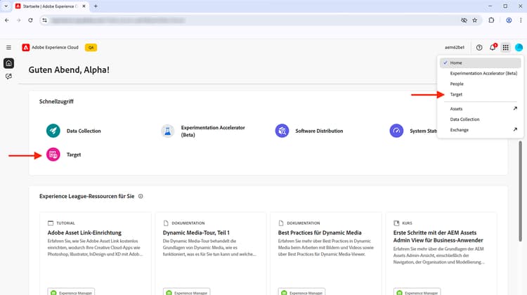Expand the tab search dropdown arrow
Image resolution: width=527 pixels, height=295 pixels.
coord(6,6)
